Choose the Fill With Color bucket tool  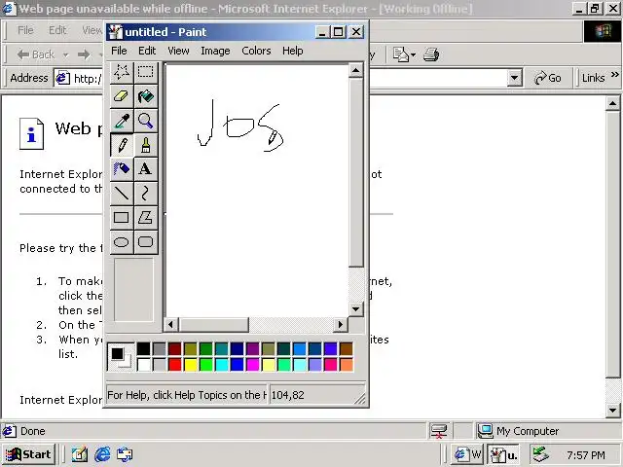pos(145,96)
